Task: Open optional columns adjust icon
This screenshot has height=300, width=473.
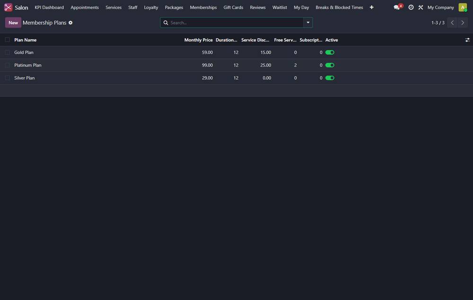Action: [x=467, y=40]
